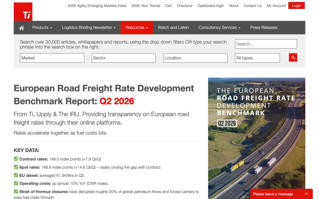Open Dashboard login link
The height and width of the screenshot is (199, 319).
(211, 6)
